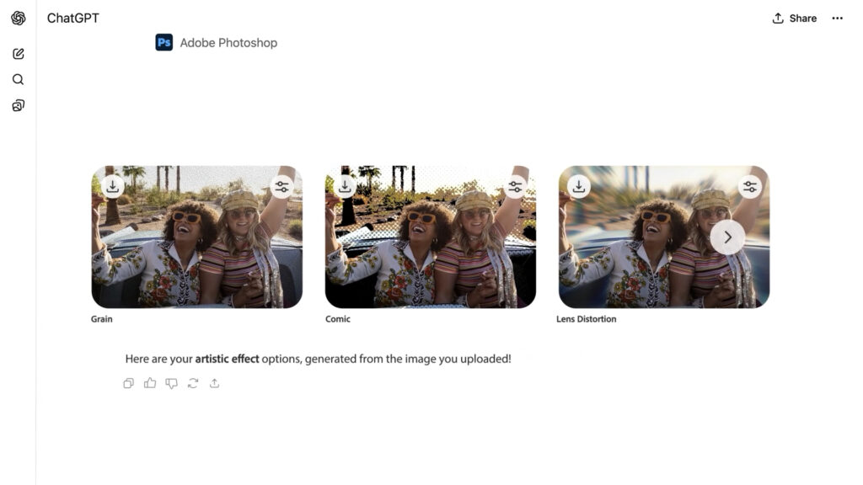Open the three-dot more options menu
The height and width of the screenshot is (485, 863).
tap(837, 19)
